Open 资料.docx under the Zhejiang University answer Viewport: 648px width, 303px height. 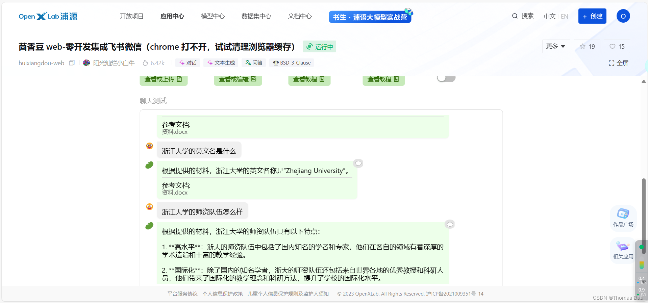(174, 193)
